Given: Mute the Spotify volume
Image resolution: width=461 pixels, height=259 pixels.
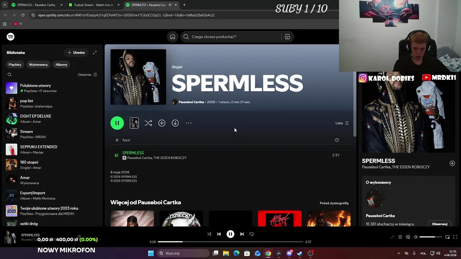Looking at the screenshot, I should [416, 237].
